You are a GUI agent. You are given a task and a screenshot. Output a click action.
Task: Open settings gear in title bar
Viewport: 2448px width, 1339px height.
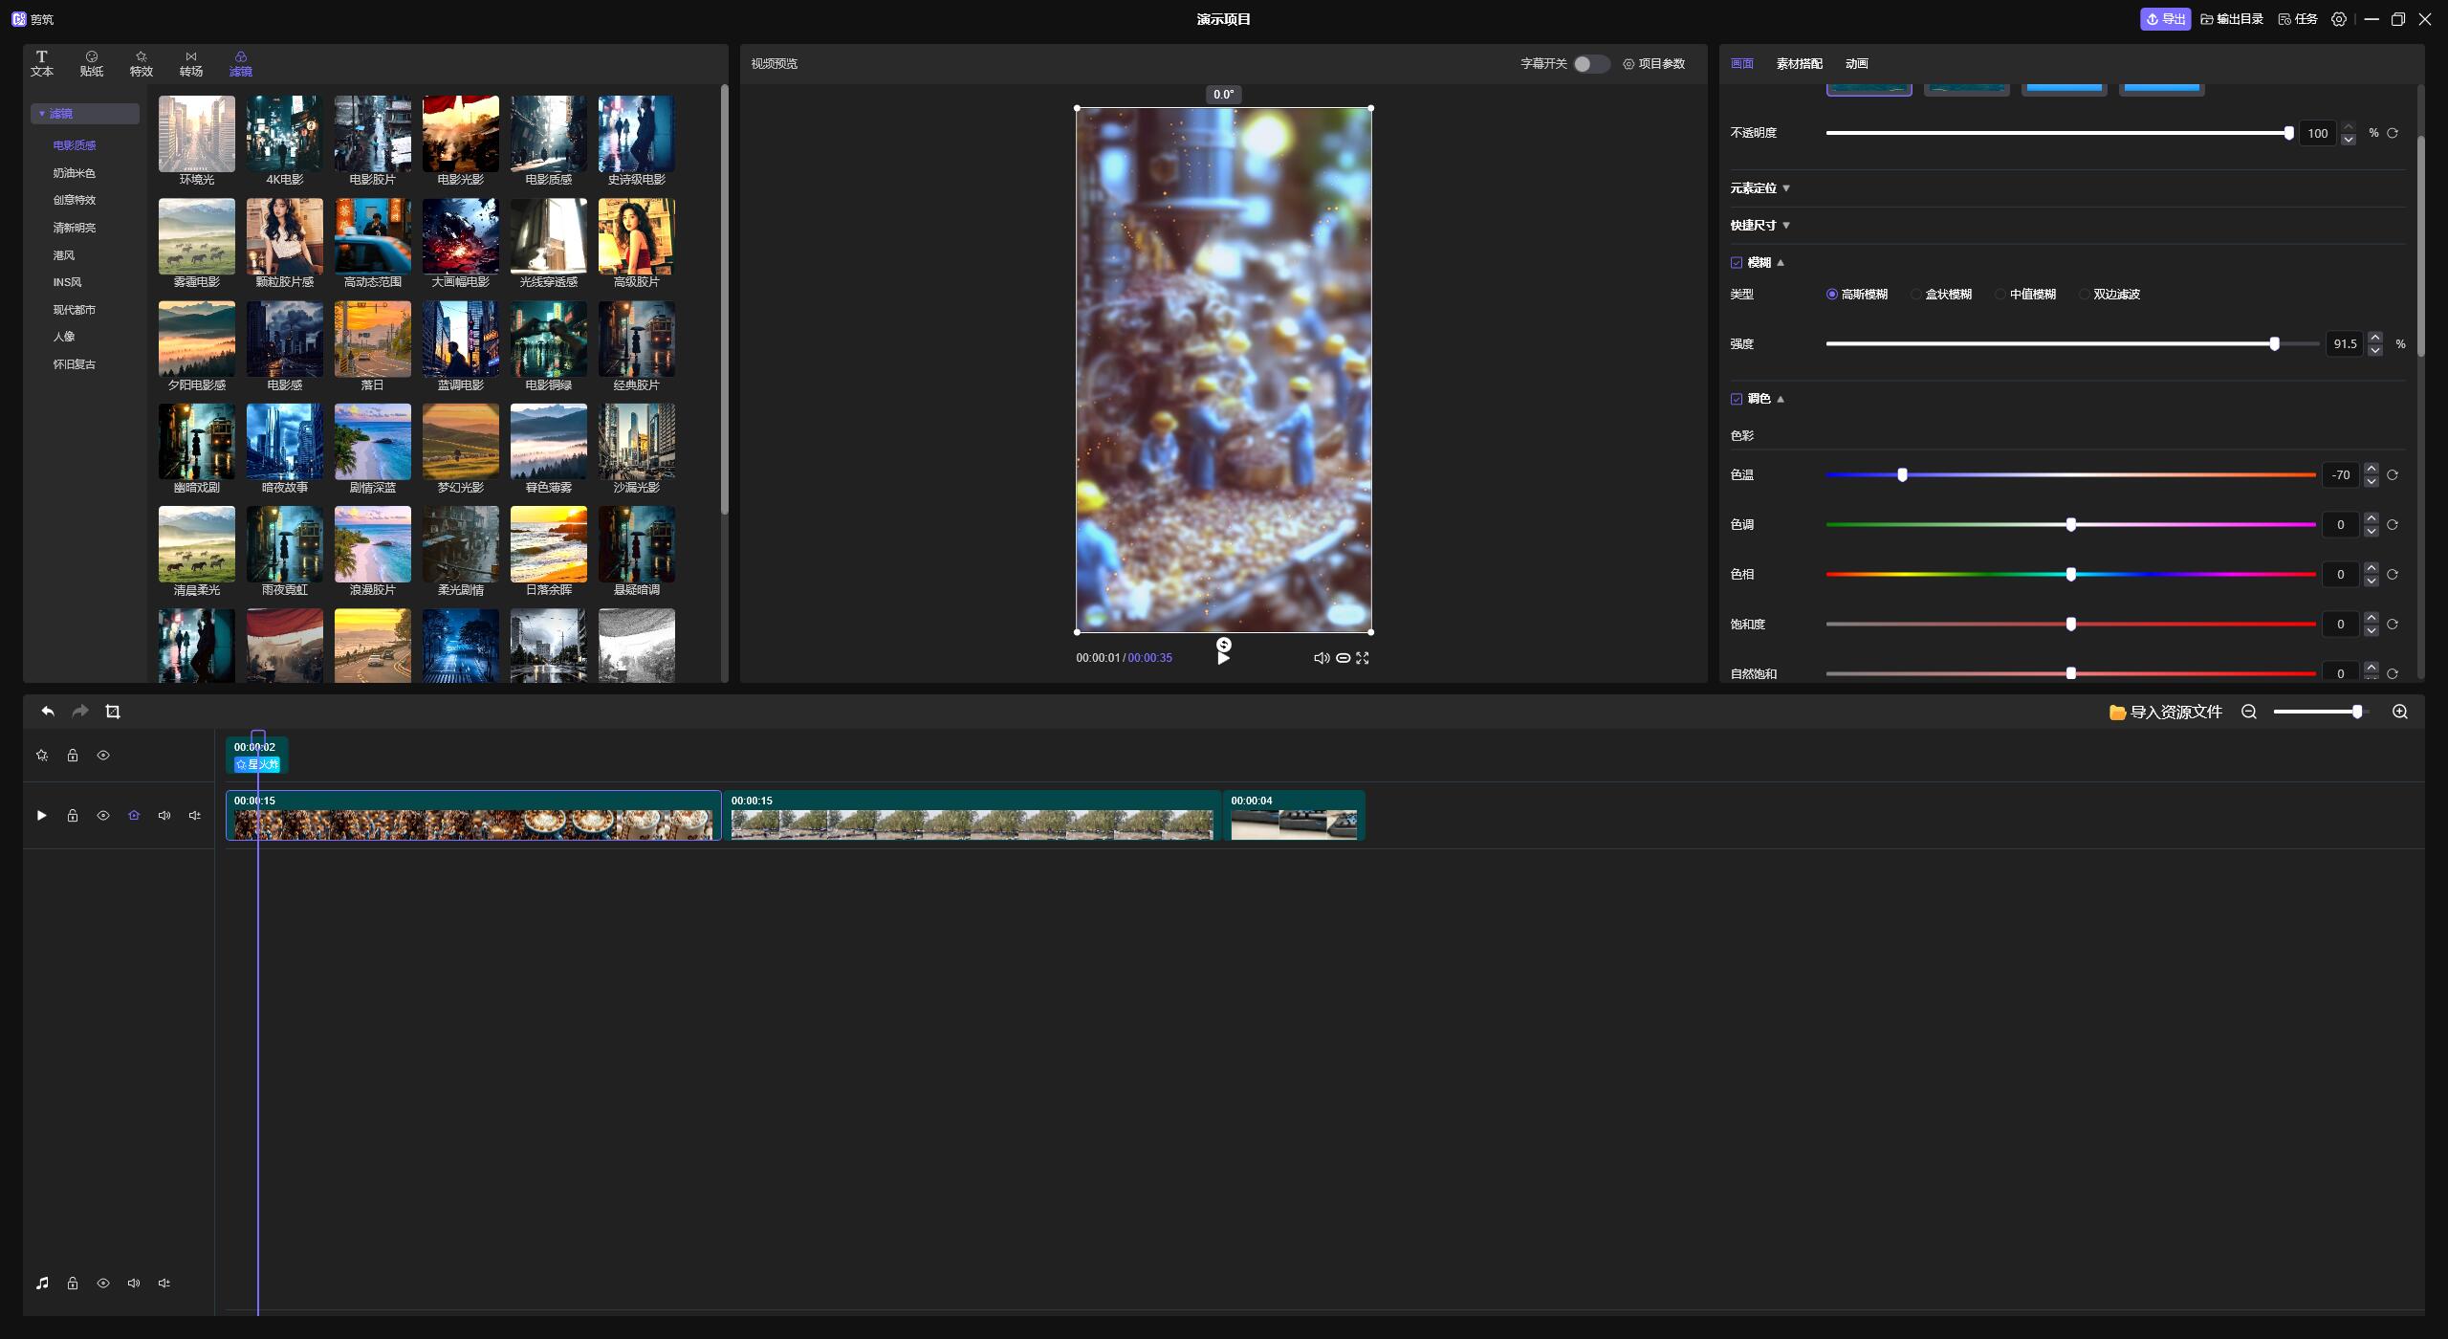(x=2339, y=19)
